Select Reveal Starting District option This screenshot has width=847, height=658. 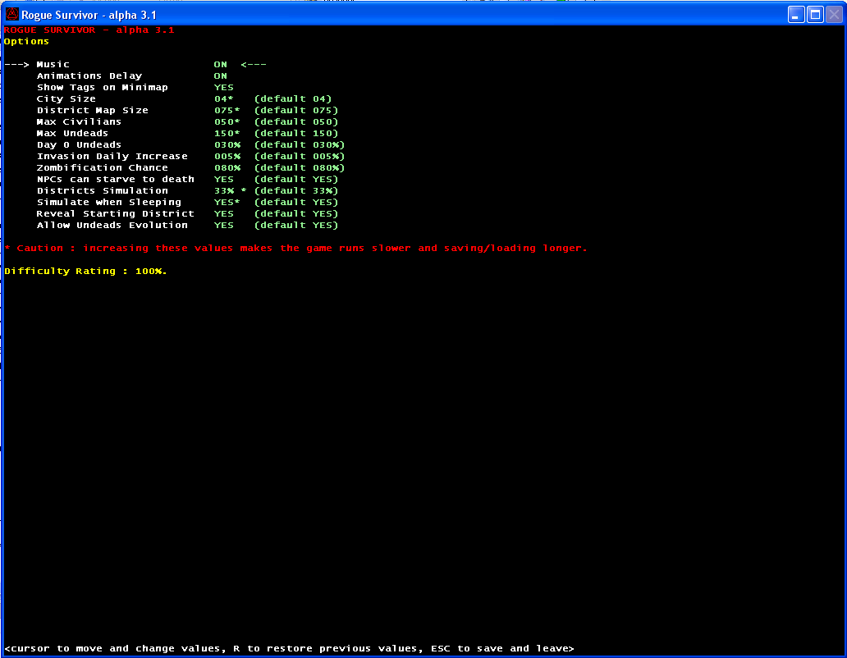(x=116, y=213)
